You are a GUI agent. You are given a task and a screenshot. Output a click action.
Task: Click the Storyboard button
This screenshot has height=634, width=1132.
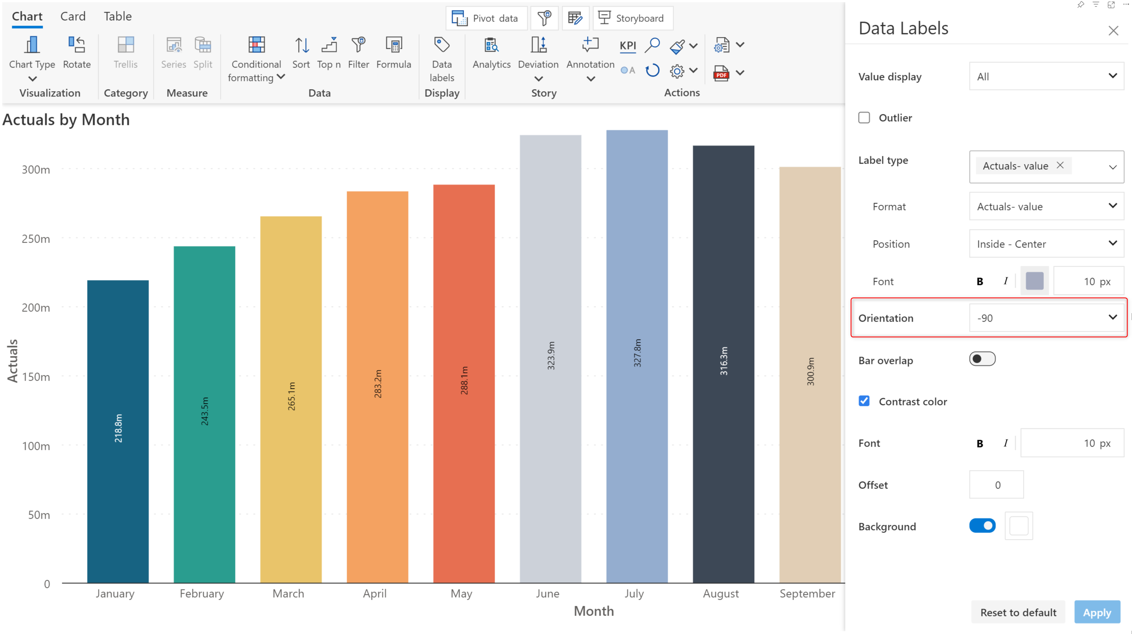click(632, 18)
